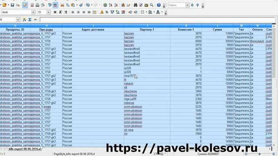Toggle align left
278x156 pixels.
click(73, 12)
